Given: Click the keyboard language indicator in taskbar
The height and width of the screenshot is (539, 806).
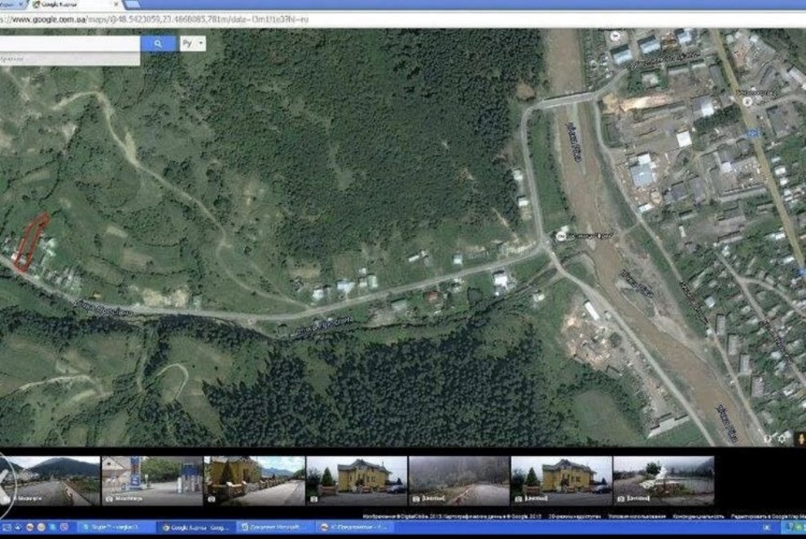Looking at the screenshot, I should pyautogui.click(x=766, y=527).
